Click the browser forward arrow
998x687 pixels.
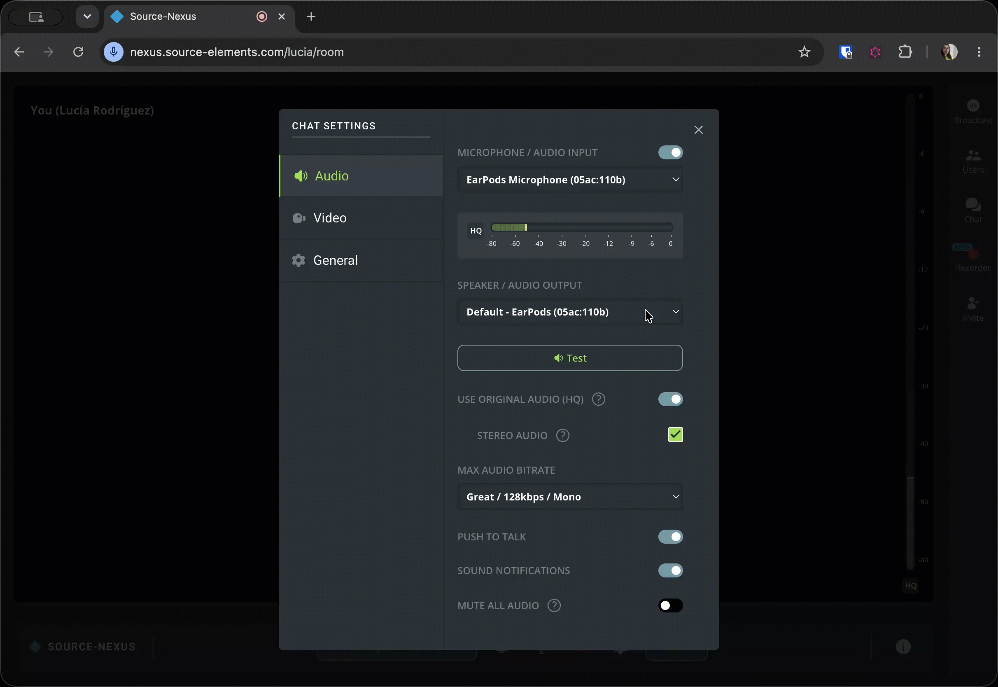[48, 52]
